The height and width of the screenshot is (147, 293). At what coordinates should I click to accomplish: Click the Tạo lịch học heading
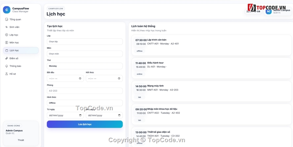pos(55,26)
